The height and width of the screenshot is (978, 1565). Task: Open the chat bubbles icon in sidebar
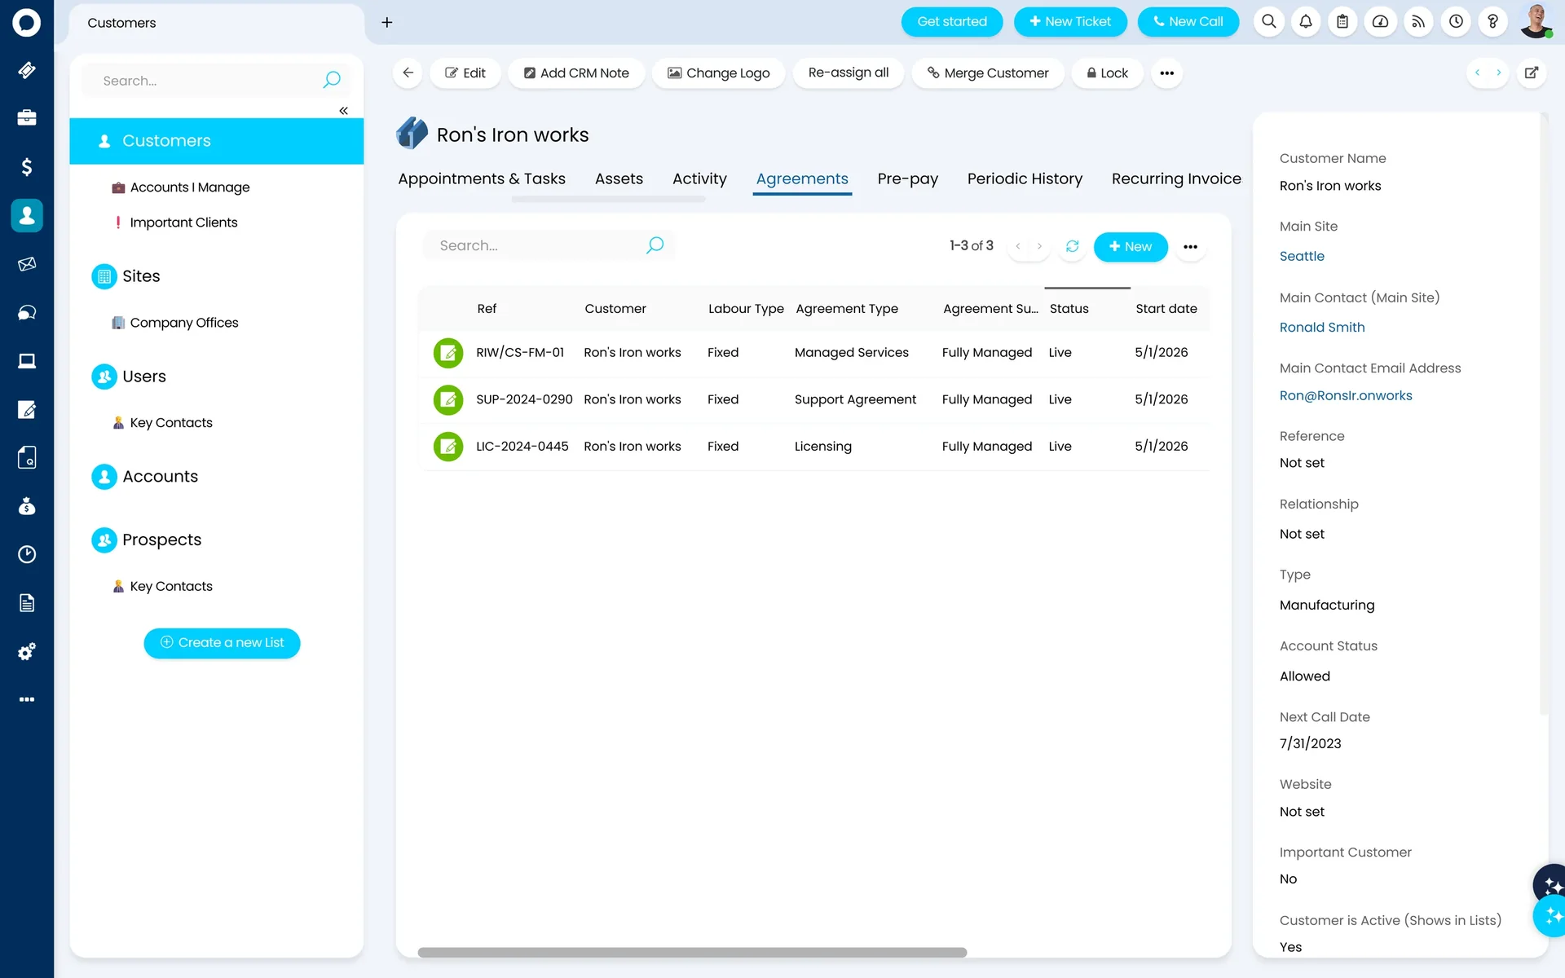click(x=27, y=312)
